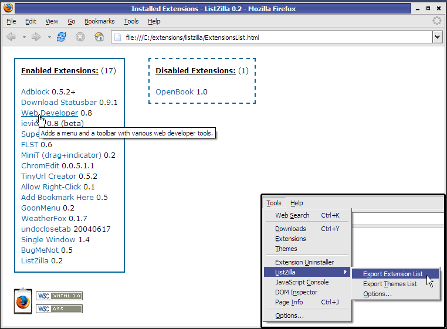Screen dimensions: 447x329
Task: Expand the Back button history arrow
Action: coord(24,37)
